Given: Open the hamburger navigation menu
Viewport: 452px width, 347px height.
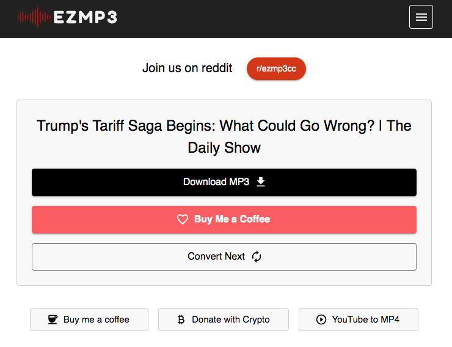Looking at the screenshot, I should 421,17.
